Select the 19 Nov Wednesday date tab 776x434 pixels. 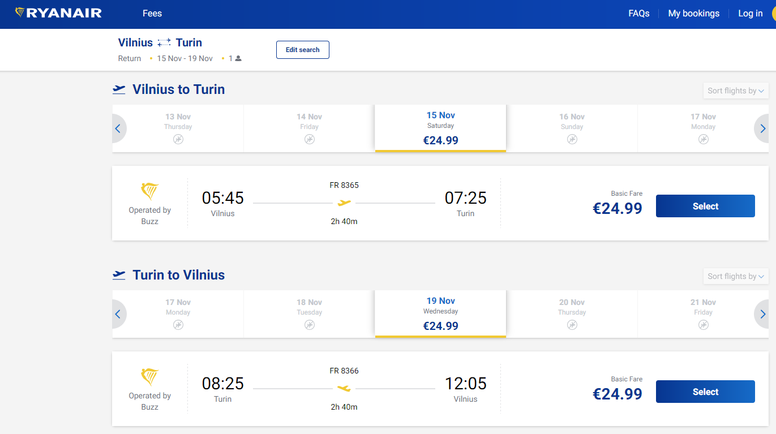[440, 314]
